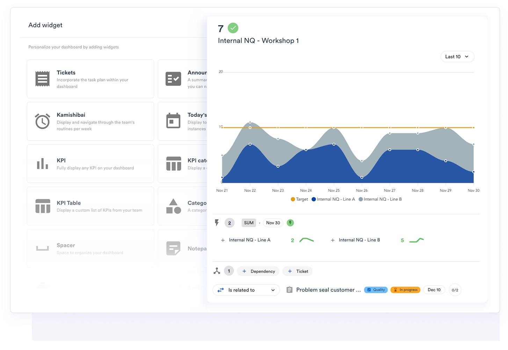Screen dimensions: 508x350
Task: Open the 'Problem seal customer' ticket
Action: [328, 290]
